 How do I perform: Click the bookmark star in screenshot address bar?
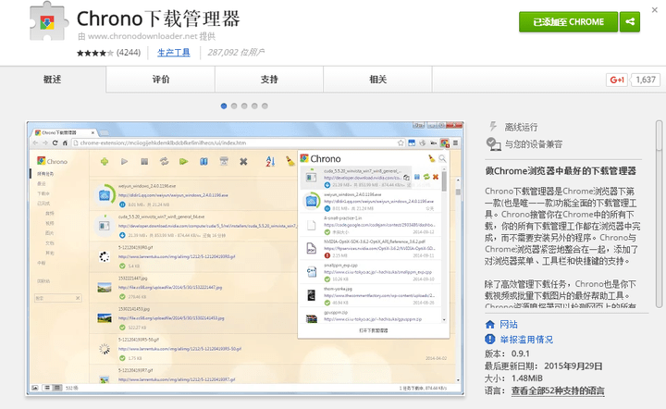401,143
